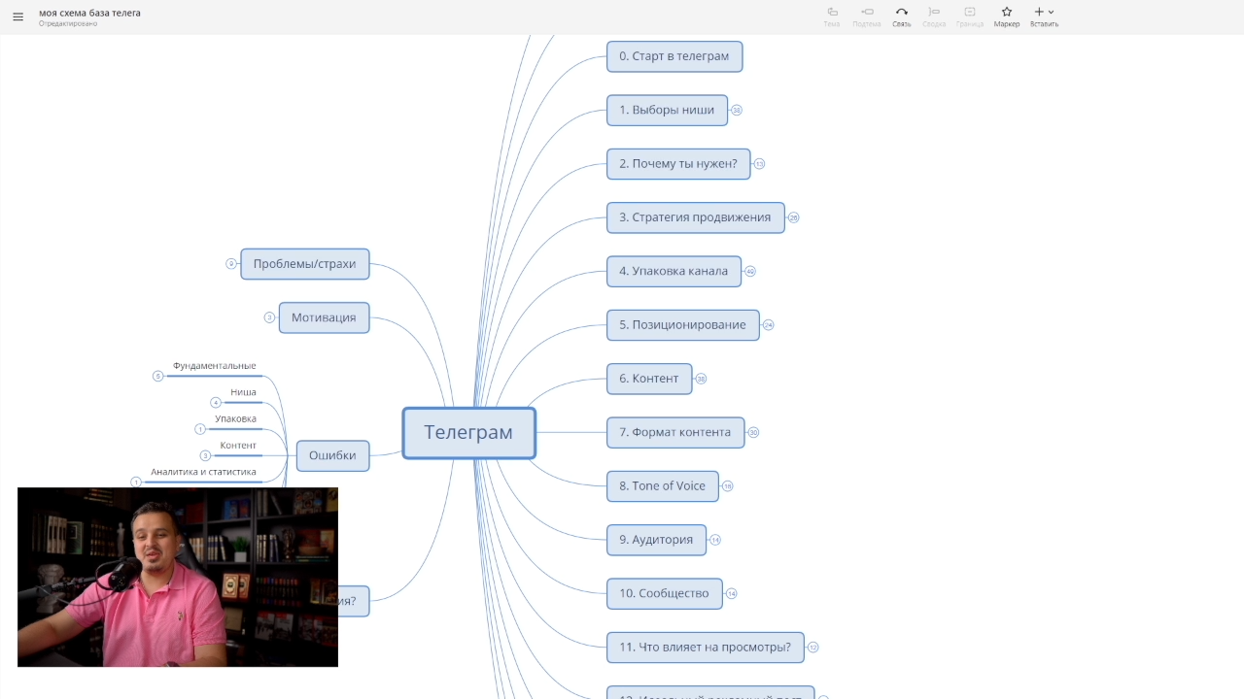Select the 4. Упаковка канала node
Viewport: 1244px width, 699px height.
[x=674, y=271]
